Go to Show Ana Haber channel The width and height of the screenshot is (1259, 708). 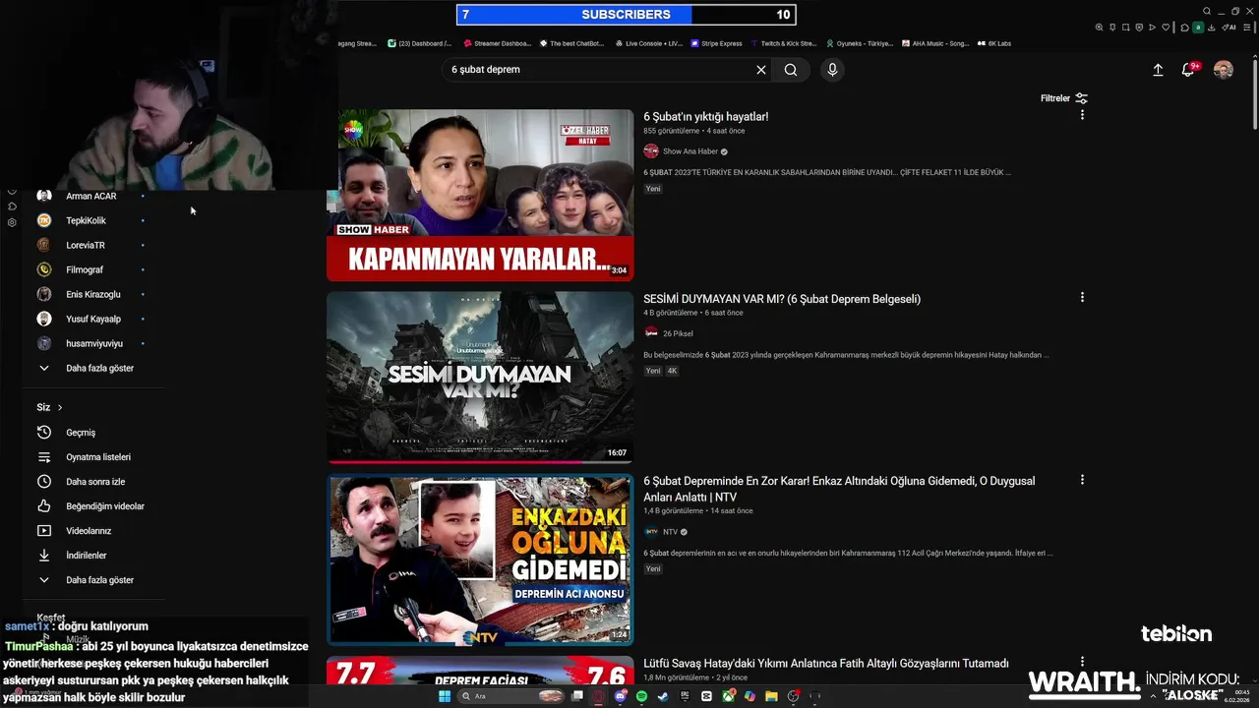click(x=690, y=151)
